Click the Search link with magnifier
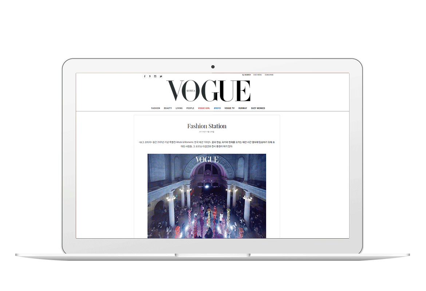 (x=246, y=75)
